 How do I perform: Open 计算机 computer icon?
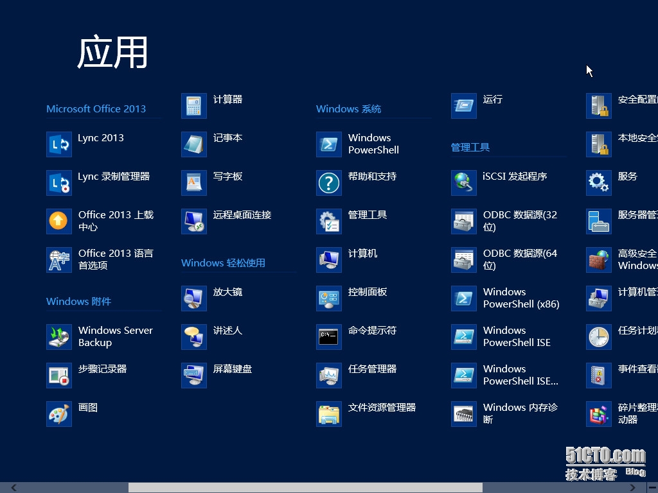[329, 260]
